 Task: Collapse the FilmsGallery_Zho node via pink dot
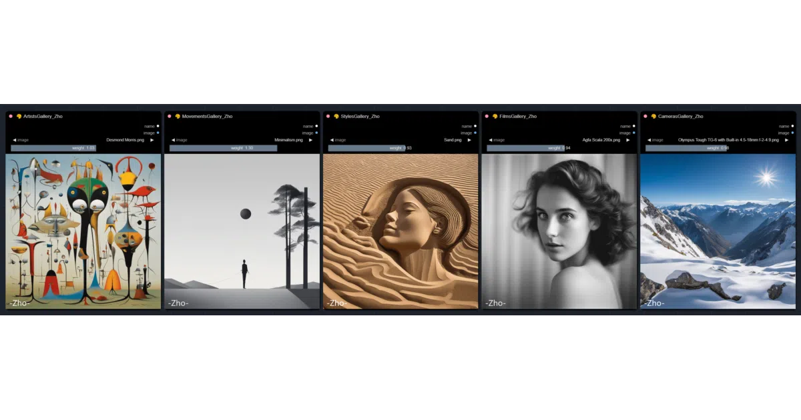(487, 116)
